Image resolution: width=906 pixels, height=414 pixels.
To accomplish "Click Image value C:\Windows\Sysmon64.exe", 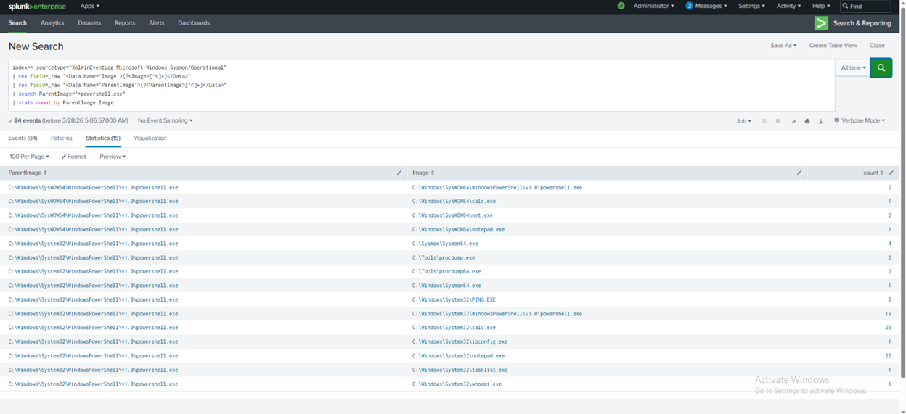I will [446, 286].
